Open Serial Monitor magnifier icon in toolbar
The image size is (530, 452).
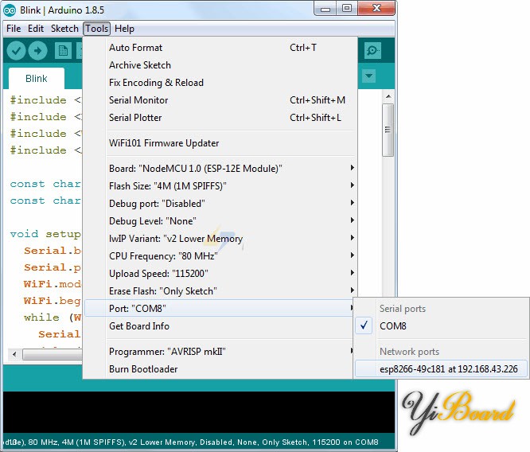pyautogui.click(x=372, y=51)
